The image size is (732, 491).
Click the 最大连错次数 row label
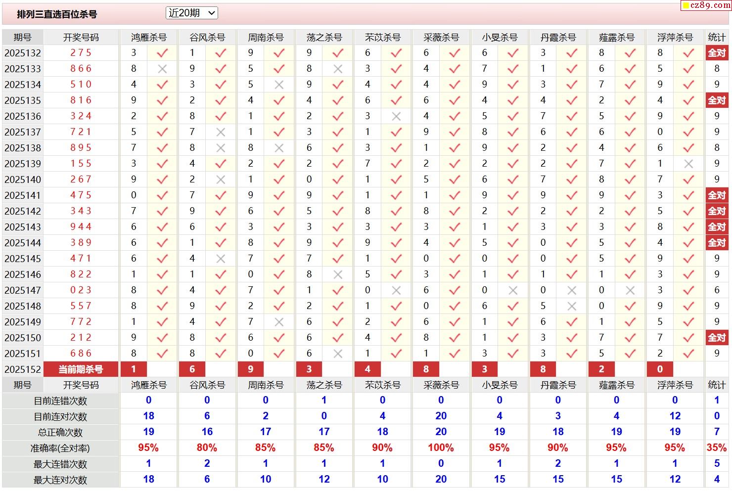click(60, 464)
